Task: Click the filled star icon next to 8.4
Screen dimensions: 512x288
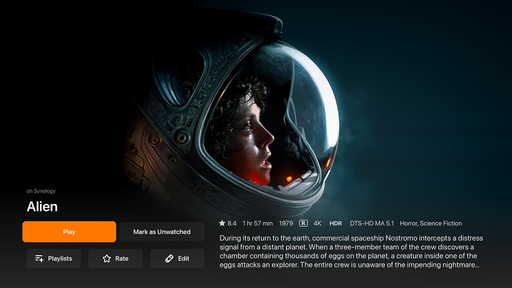Action: point(222,223)
